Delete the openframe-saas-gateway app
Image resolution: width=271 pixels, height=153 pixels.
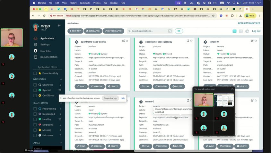pos(177,86)
